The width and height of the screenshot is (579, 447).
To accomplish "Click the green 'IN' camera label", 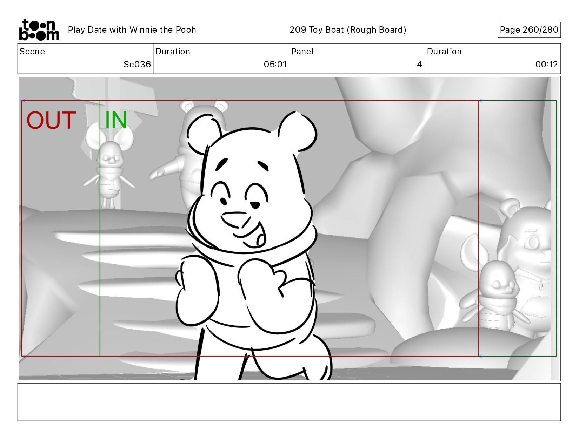I will pos(116,120).
